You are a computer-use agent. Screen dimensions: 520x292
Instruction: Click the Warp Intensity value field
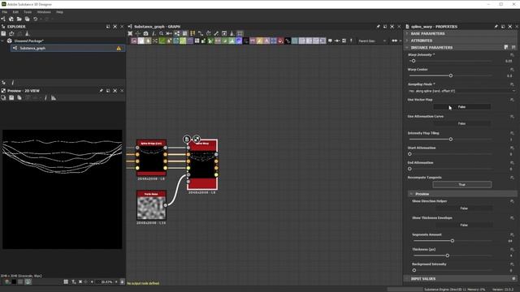(509, 62)
